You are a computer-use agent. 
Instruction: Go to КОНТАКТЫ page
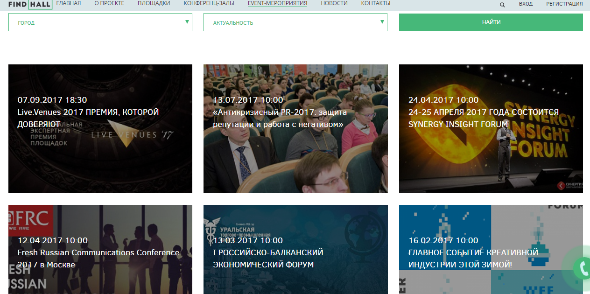pos(376,3)
